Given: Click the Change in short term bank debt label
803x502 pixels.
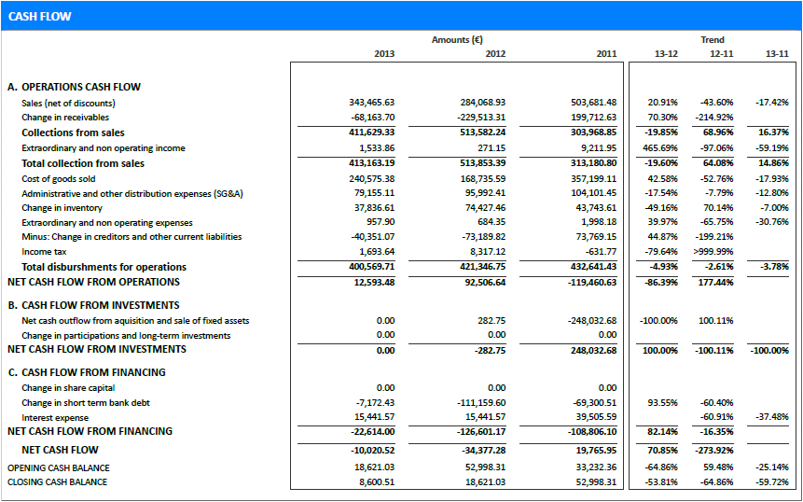Looking at the screenshot, I should [86, 403].
